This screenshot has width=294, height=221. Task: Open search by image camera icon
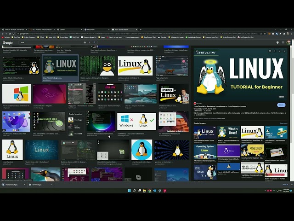pyautogui.click(x=85, y=43)
